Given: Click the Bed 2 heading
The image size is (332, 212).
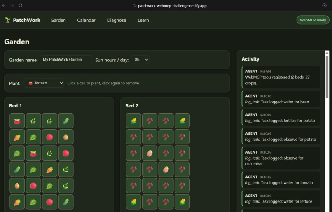Looking at the screenshot, I should tap(132, 105).
